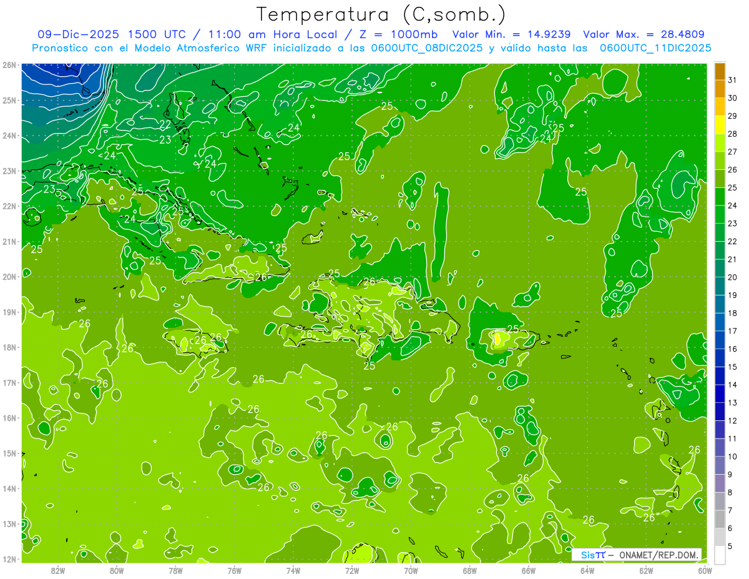Click the 70W longitude axis label
The image size is (749, 579).
[411, 570]
